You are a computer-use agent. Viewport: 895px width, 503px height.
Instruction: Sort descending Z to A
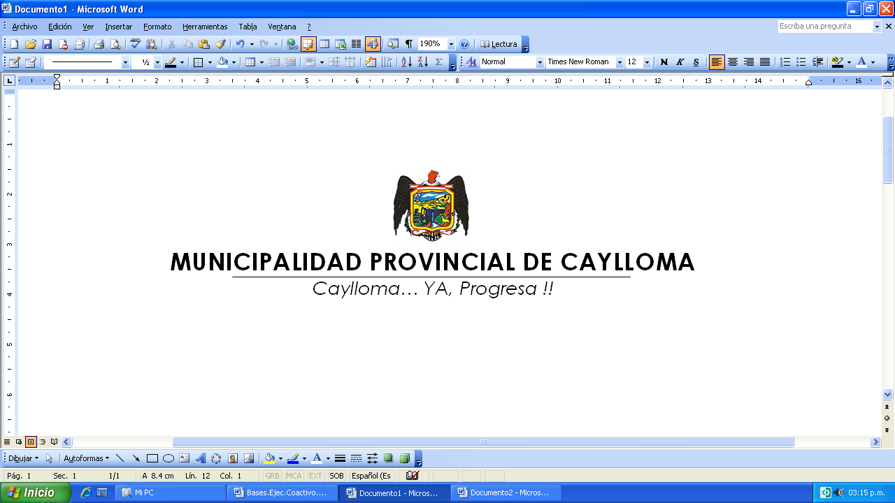click(422, 62)
